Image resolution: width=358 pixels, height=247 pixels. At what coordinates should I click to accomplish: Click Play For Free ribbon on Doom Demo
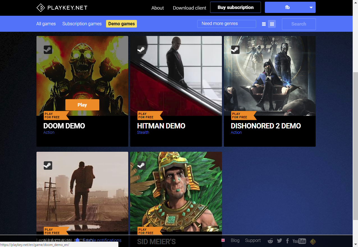click(56, 115)
